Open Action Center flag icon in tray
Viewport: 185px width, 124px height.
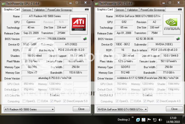point(149,120)
